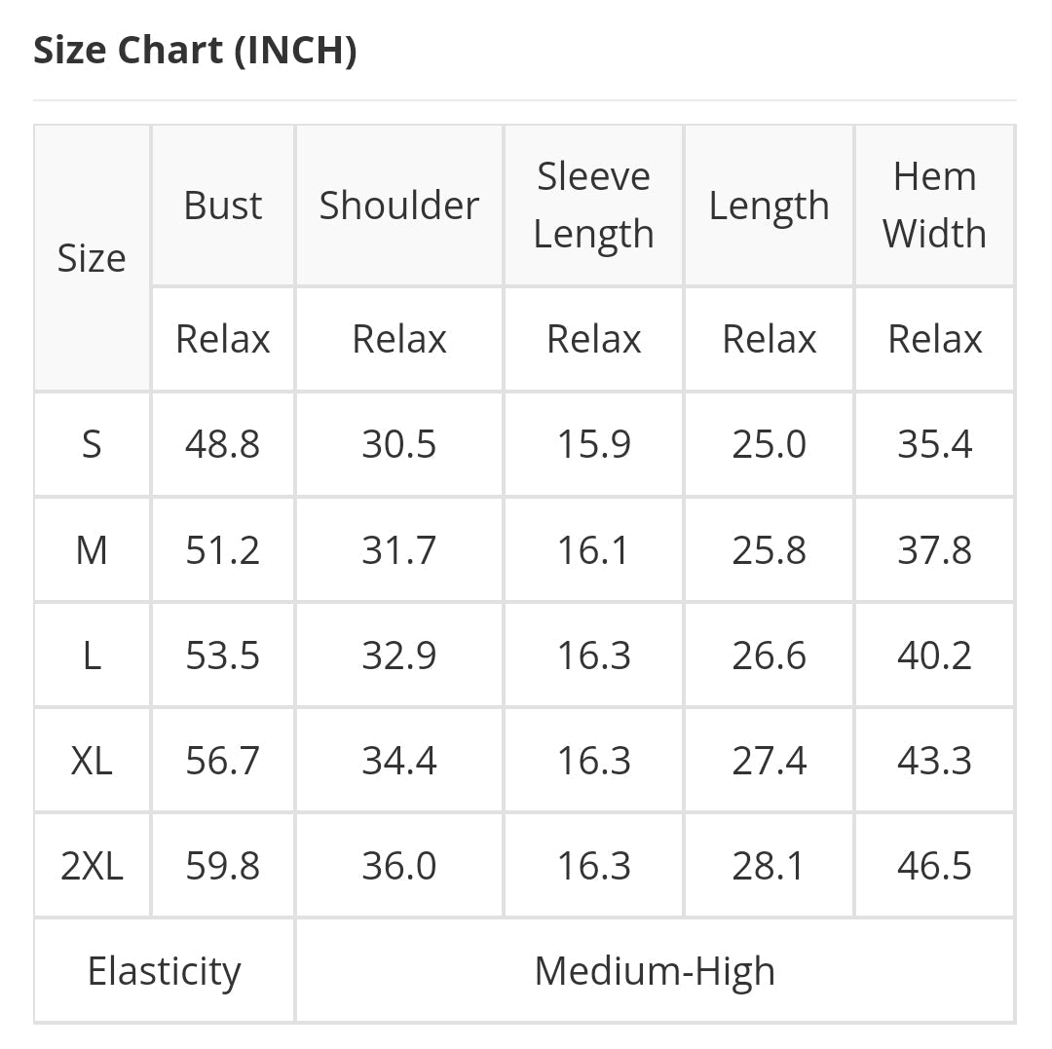Click the Shoulder column header
The width and height of the screenshot is (1052, 1049).
pos(399,206)
